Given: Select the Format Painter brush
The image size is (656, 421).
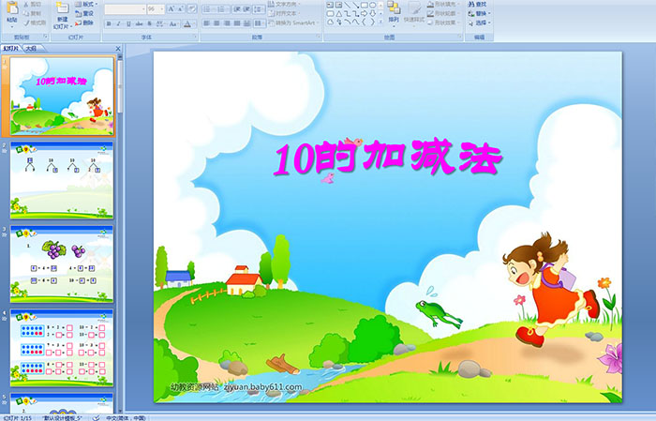Looking at the screenshot, I should tap(26, 23).
